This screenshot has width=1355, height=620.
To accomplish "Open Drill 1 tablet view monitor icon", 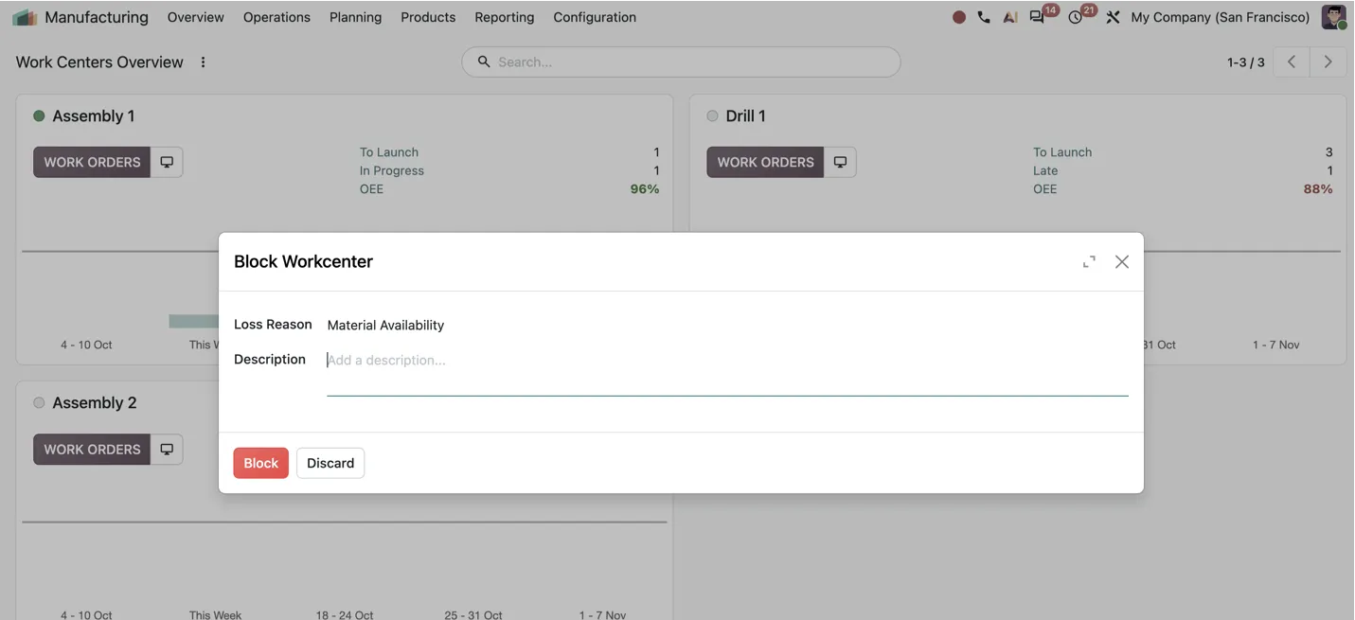I will coord(840,162).
